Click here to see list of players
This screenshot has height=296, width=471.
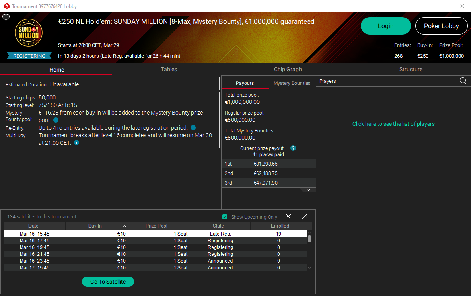(x=393, y=124)
